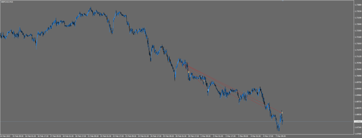Select the yellow marker candle on 28 Feb
Screen dimensions: 362x138
click(x=189, y=72)
